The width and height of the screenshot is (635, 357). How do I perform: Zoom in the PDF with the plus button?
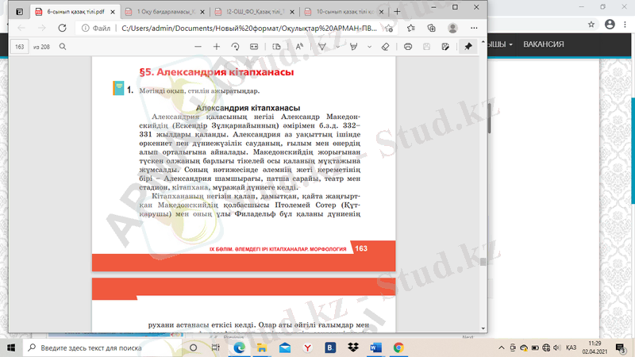pyautogui.click(x=217, y=47)
